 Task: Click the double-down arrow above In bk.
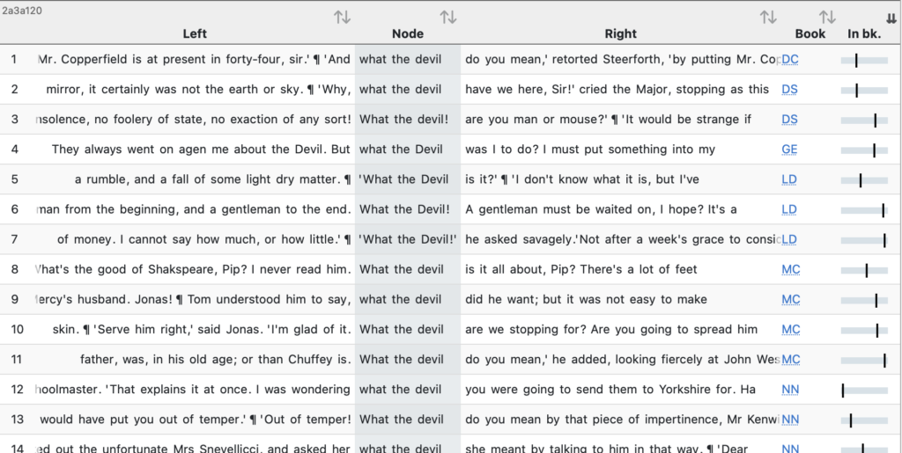(x=891, y=18)
